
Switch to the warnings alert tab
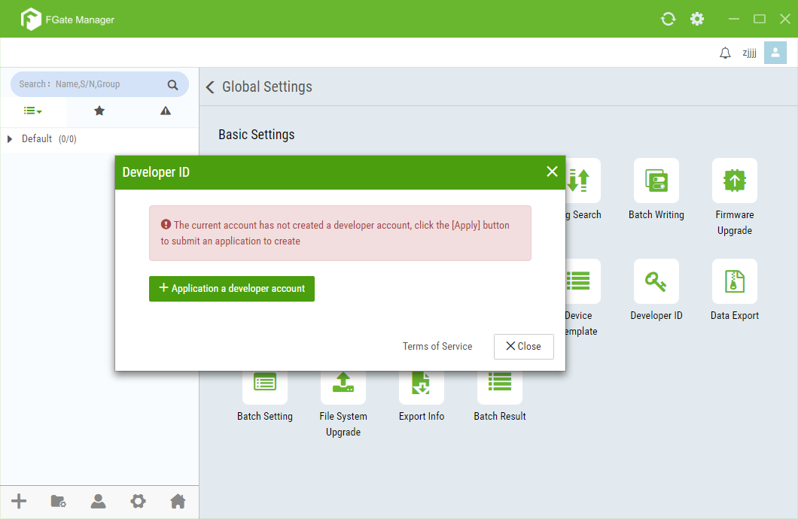point(166,111)
